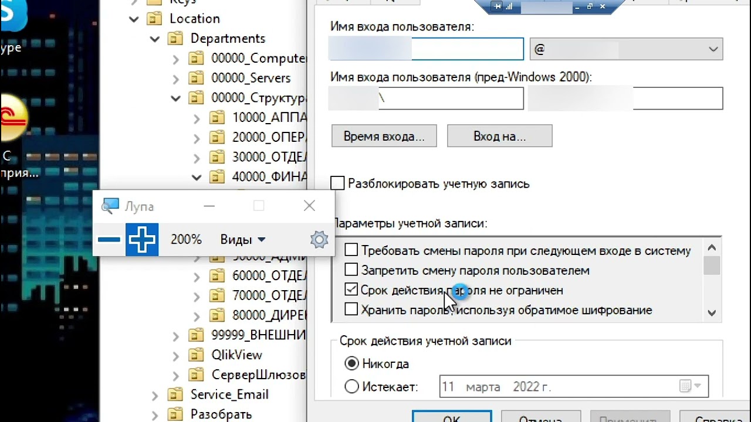The image size is (751, 422).
Task: Uncheck Срок действия пароля не ограничен
Action: [x=351, y=290]
